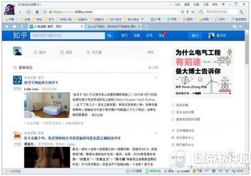Click the browser search magnifier button
The image size is (251, 176).
click(241, 12)
